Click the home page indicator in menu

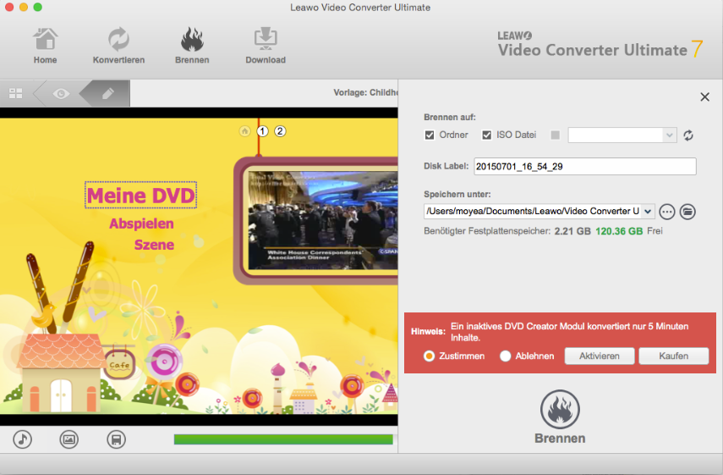pyautogui.click(x=245, y=131)
